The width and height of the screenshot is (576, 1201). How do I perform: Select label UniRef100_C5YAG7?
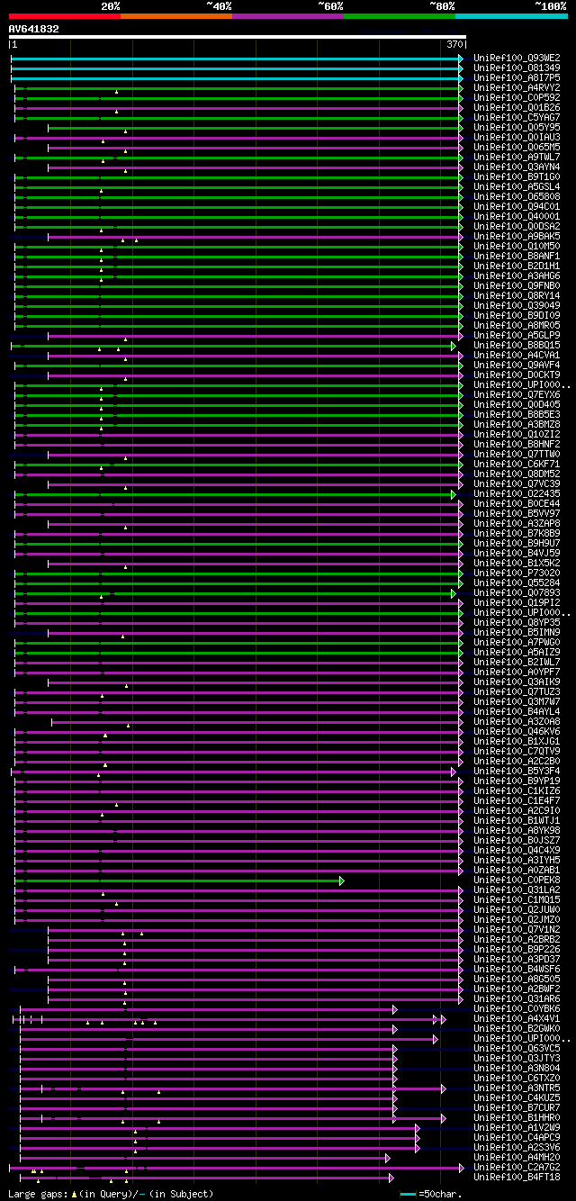[x=517, y=118]
